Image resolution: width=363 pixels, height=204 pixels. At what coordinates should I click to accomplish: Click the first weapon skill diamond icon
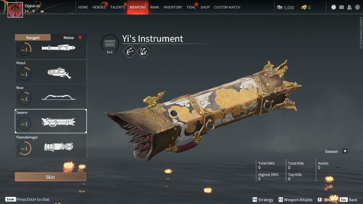(x=130, y=51)
